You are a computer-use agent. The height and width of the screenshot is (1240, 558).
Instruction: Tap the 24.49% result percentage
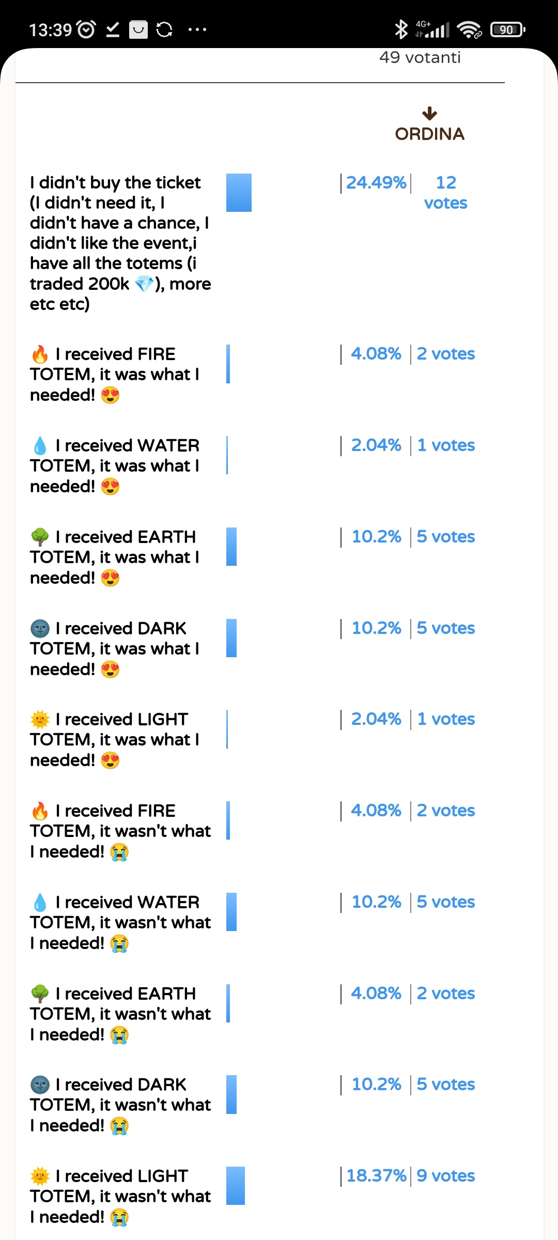point(376,182)
